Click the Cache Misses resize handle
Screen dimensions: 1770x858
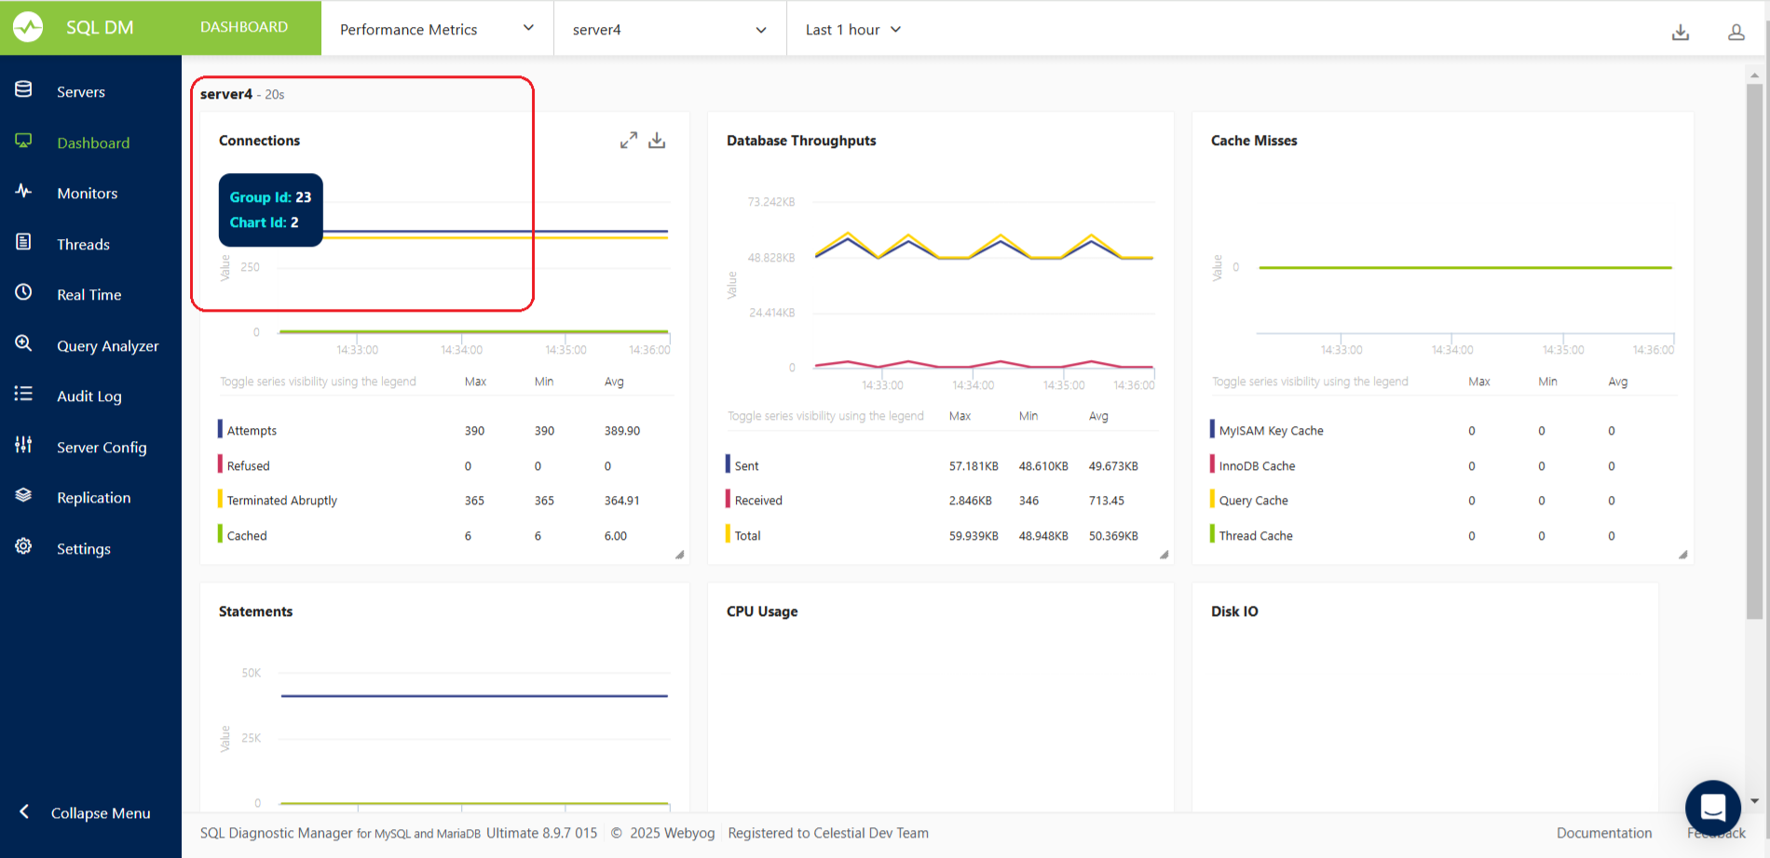[x=1683, y=555]
